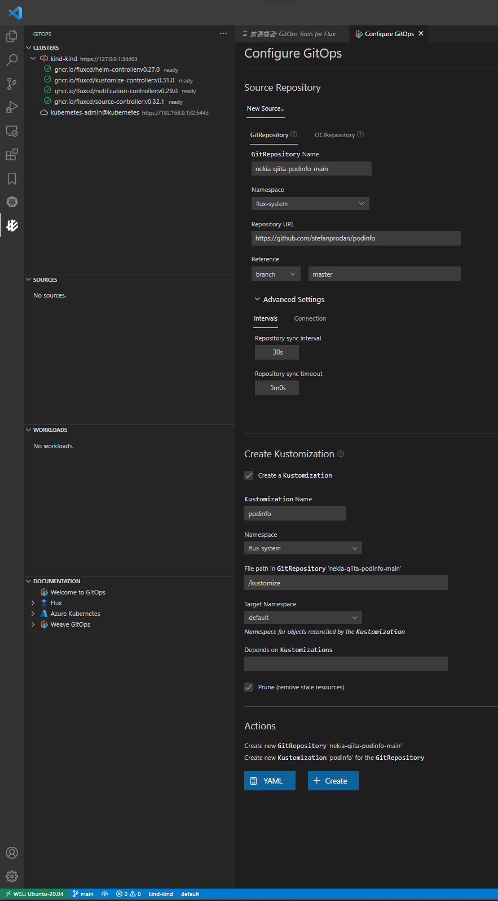
Task: Click Repository sync interval 30s field
Action: tap(277, 352)
